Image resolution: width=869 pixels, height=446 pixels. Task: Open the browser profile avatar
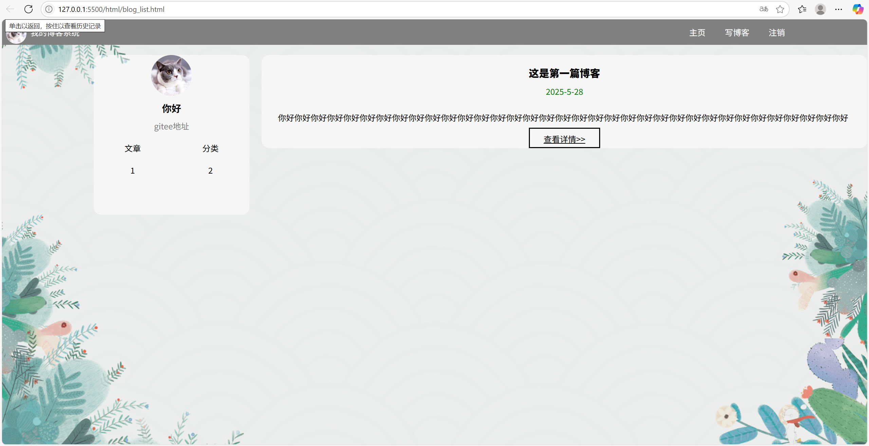coord(820,9)
